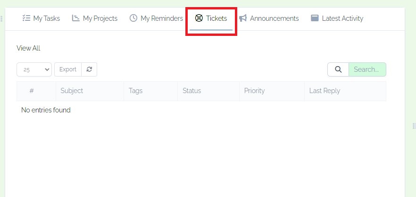416x197 pixels.
Task: Open the Announcements tab
Action: (269, 18)
